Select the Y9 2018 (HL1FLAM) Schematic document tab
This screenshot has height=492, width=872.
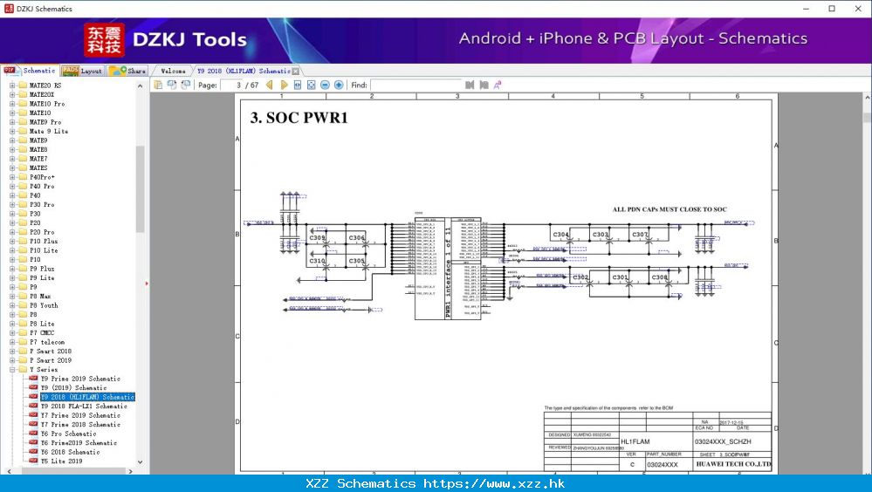(244, 71)
